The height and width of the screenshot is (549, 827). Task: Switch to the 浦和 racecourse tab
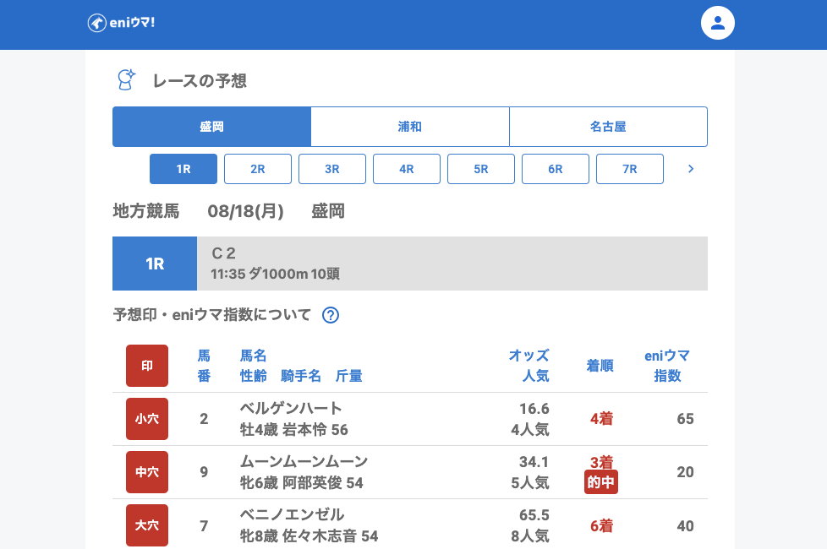click(410, 127)
